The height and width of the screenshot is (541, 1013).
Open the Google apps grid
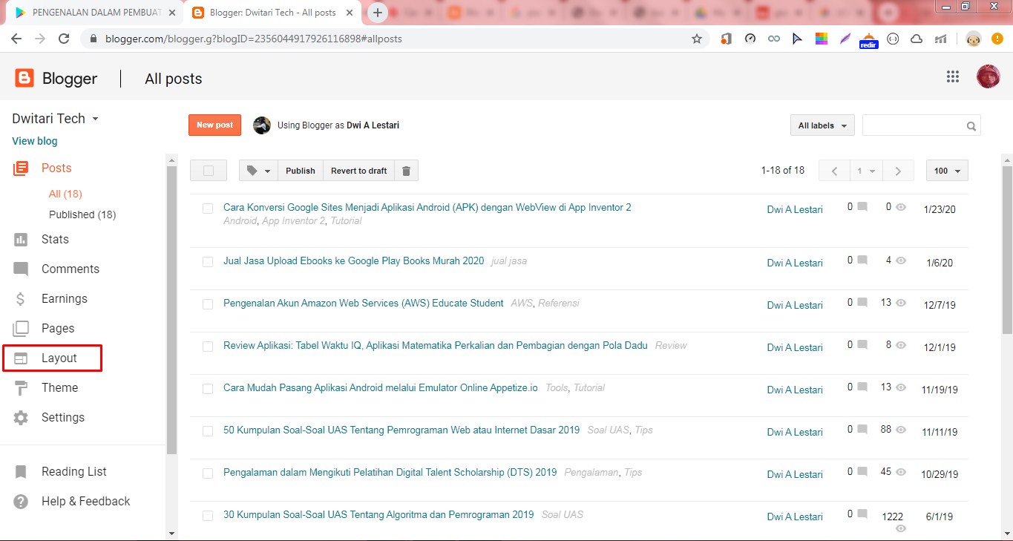953,76
